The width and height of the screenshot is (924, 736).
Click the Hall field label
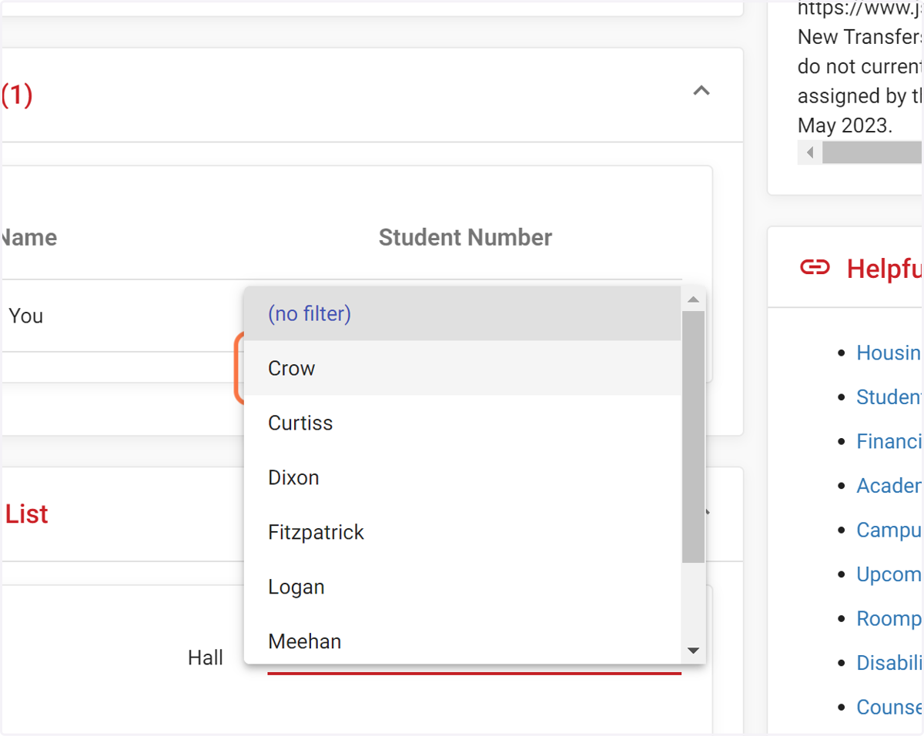pos(206,657)
